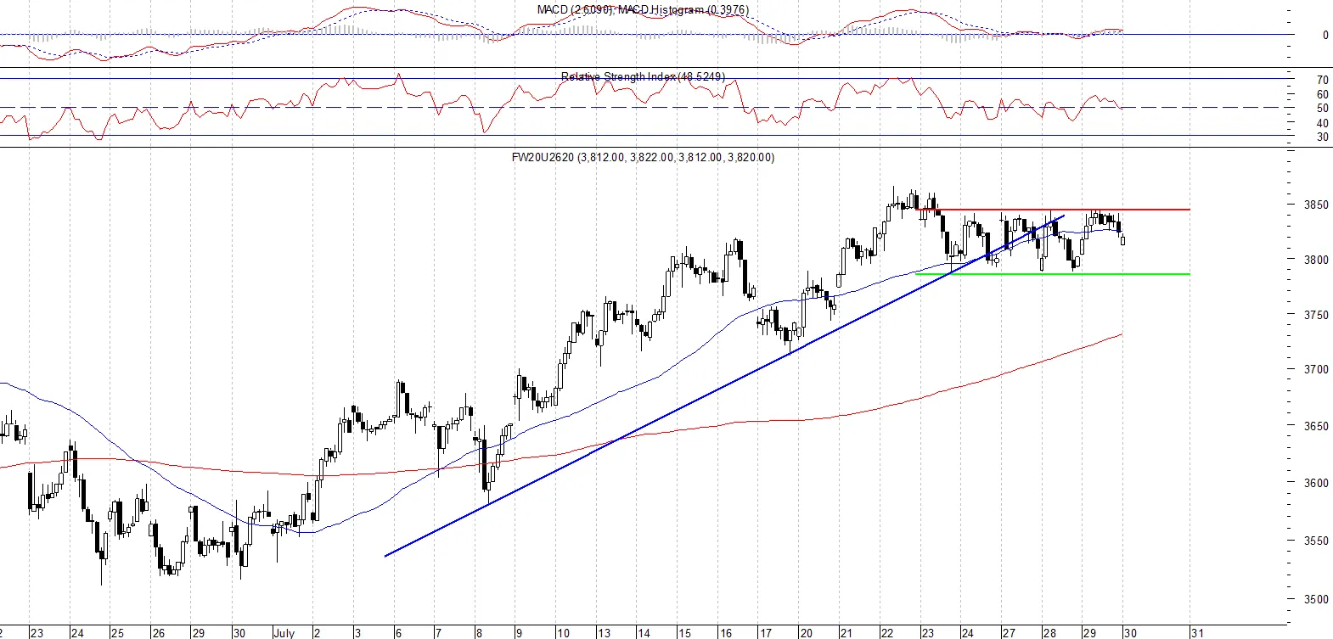This screenshot has width=1333, height=639.
Task: Click the 3550 price axis label
Action: coord(1316,541)
